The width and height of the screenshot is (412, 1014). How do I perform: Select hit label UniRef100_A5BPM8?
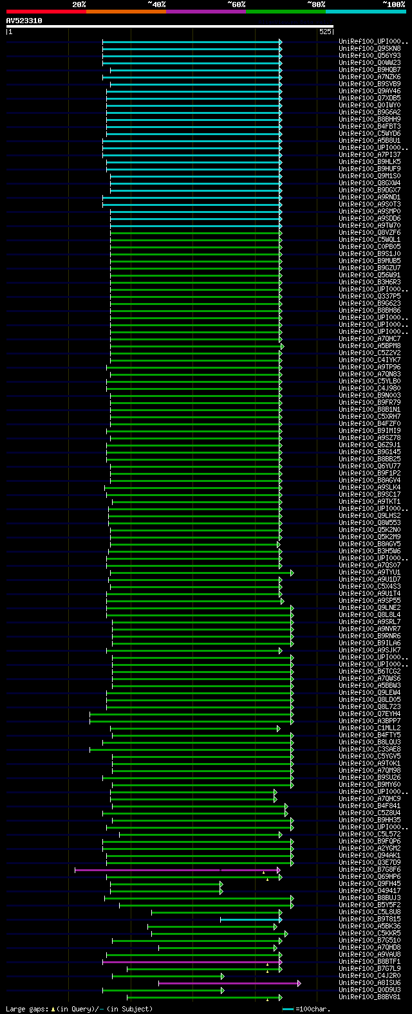370,346
